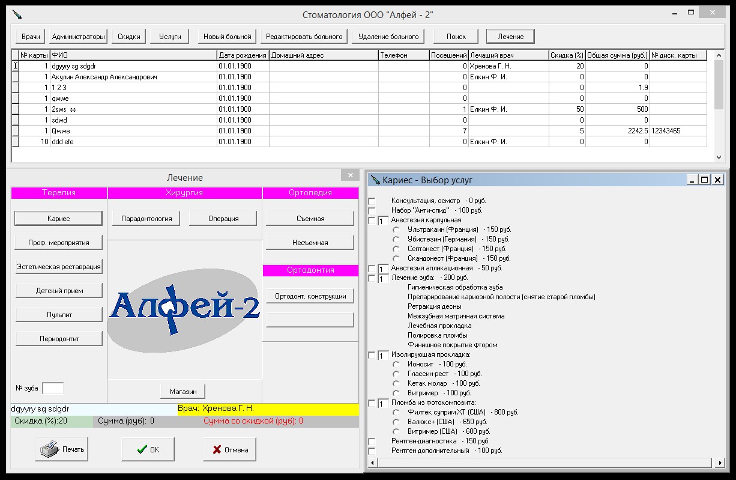Select Валюкс+ (США) radio option
The image size is (736, 480).
point(396,422)
